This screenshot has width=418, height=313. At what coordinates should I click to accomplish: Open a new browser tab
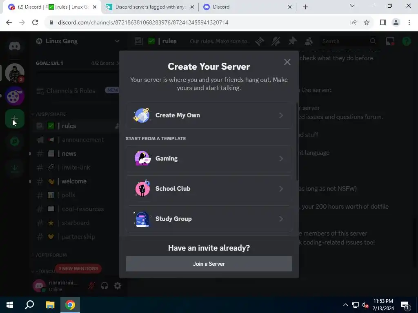pos(305,7)
